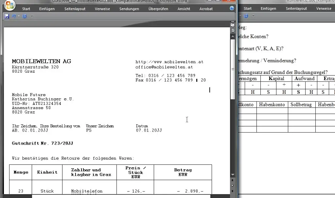Switch to the Ansicht ribbon tab
The height and width of the screenshot is (198, 335).
click(184, 9)
